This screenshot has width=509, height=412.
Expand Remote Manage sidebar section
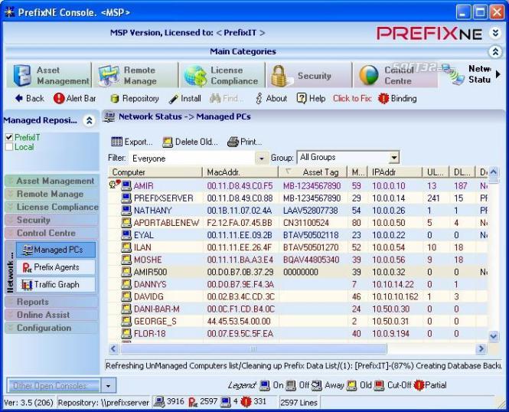[x=52, y=194]
